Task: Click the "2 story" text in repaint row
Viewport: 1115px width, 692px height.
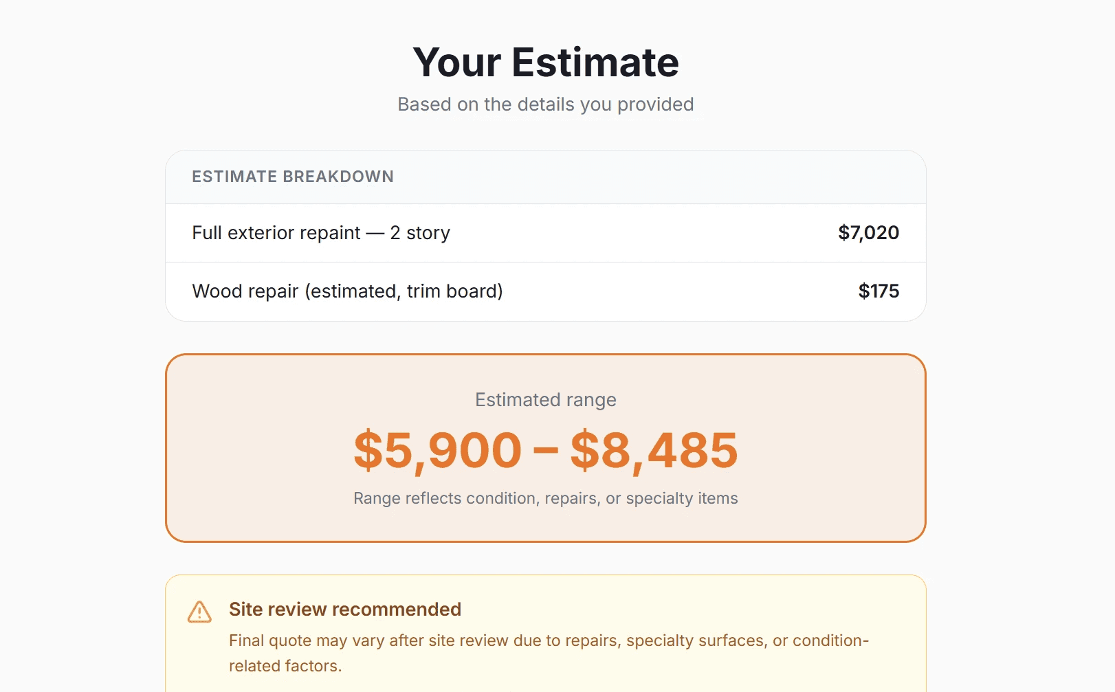Action: click(420, 233)
